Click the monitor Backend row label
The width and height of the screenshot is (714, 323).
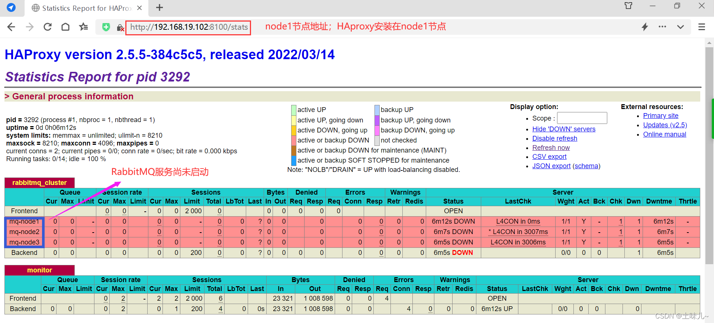pyautogui.click(x=23, y=309)
